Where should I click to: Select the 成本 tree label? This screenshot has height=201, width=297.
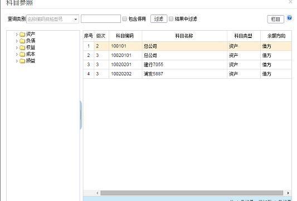point(31,54)
